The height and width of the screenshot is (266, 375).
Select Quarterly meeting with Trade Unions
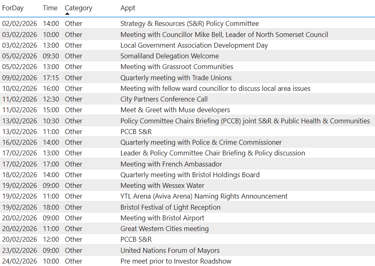[176, 78]
